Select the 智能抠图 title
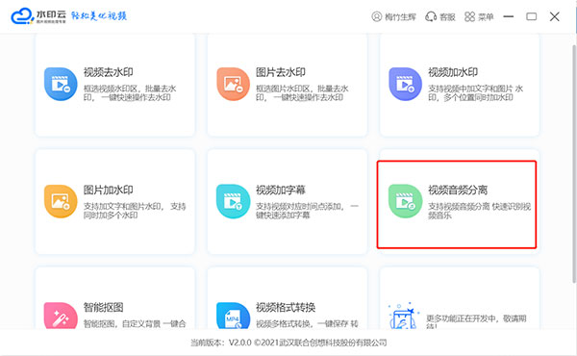The width and height of the screenshot is (577, 356). click(104, 307)
